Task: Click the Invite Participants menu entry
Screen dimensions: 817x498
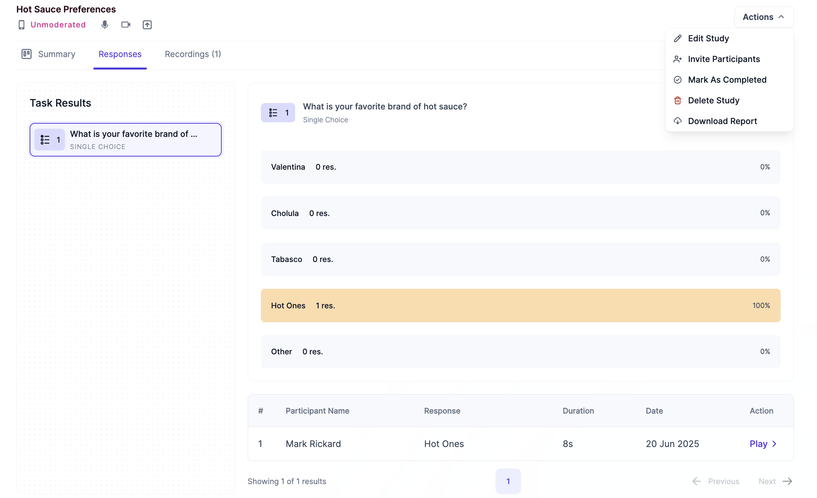Action: pyautogui.click(x=724, y=59)
